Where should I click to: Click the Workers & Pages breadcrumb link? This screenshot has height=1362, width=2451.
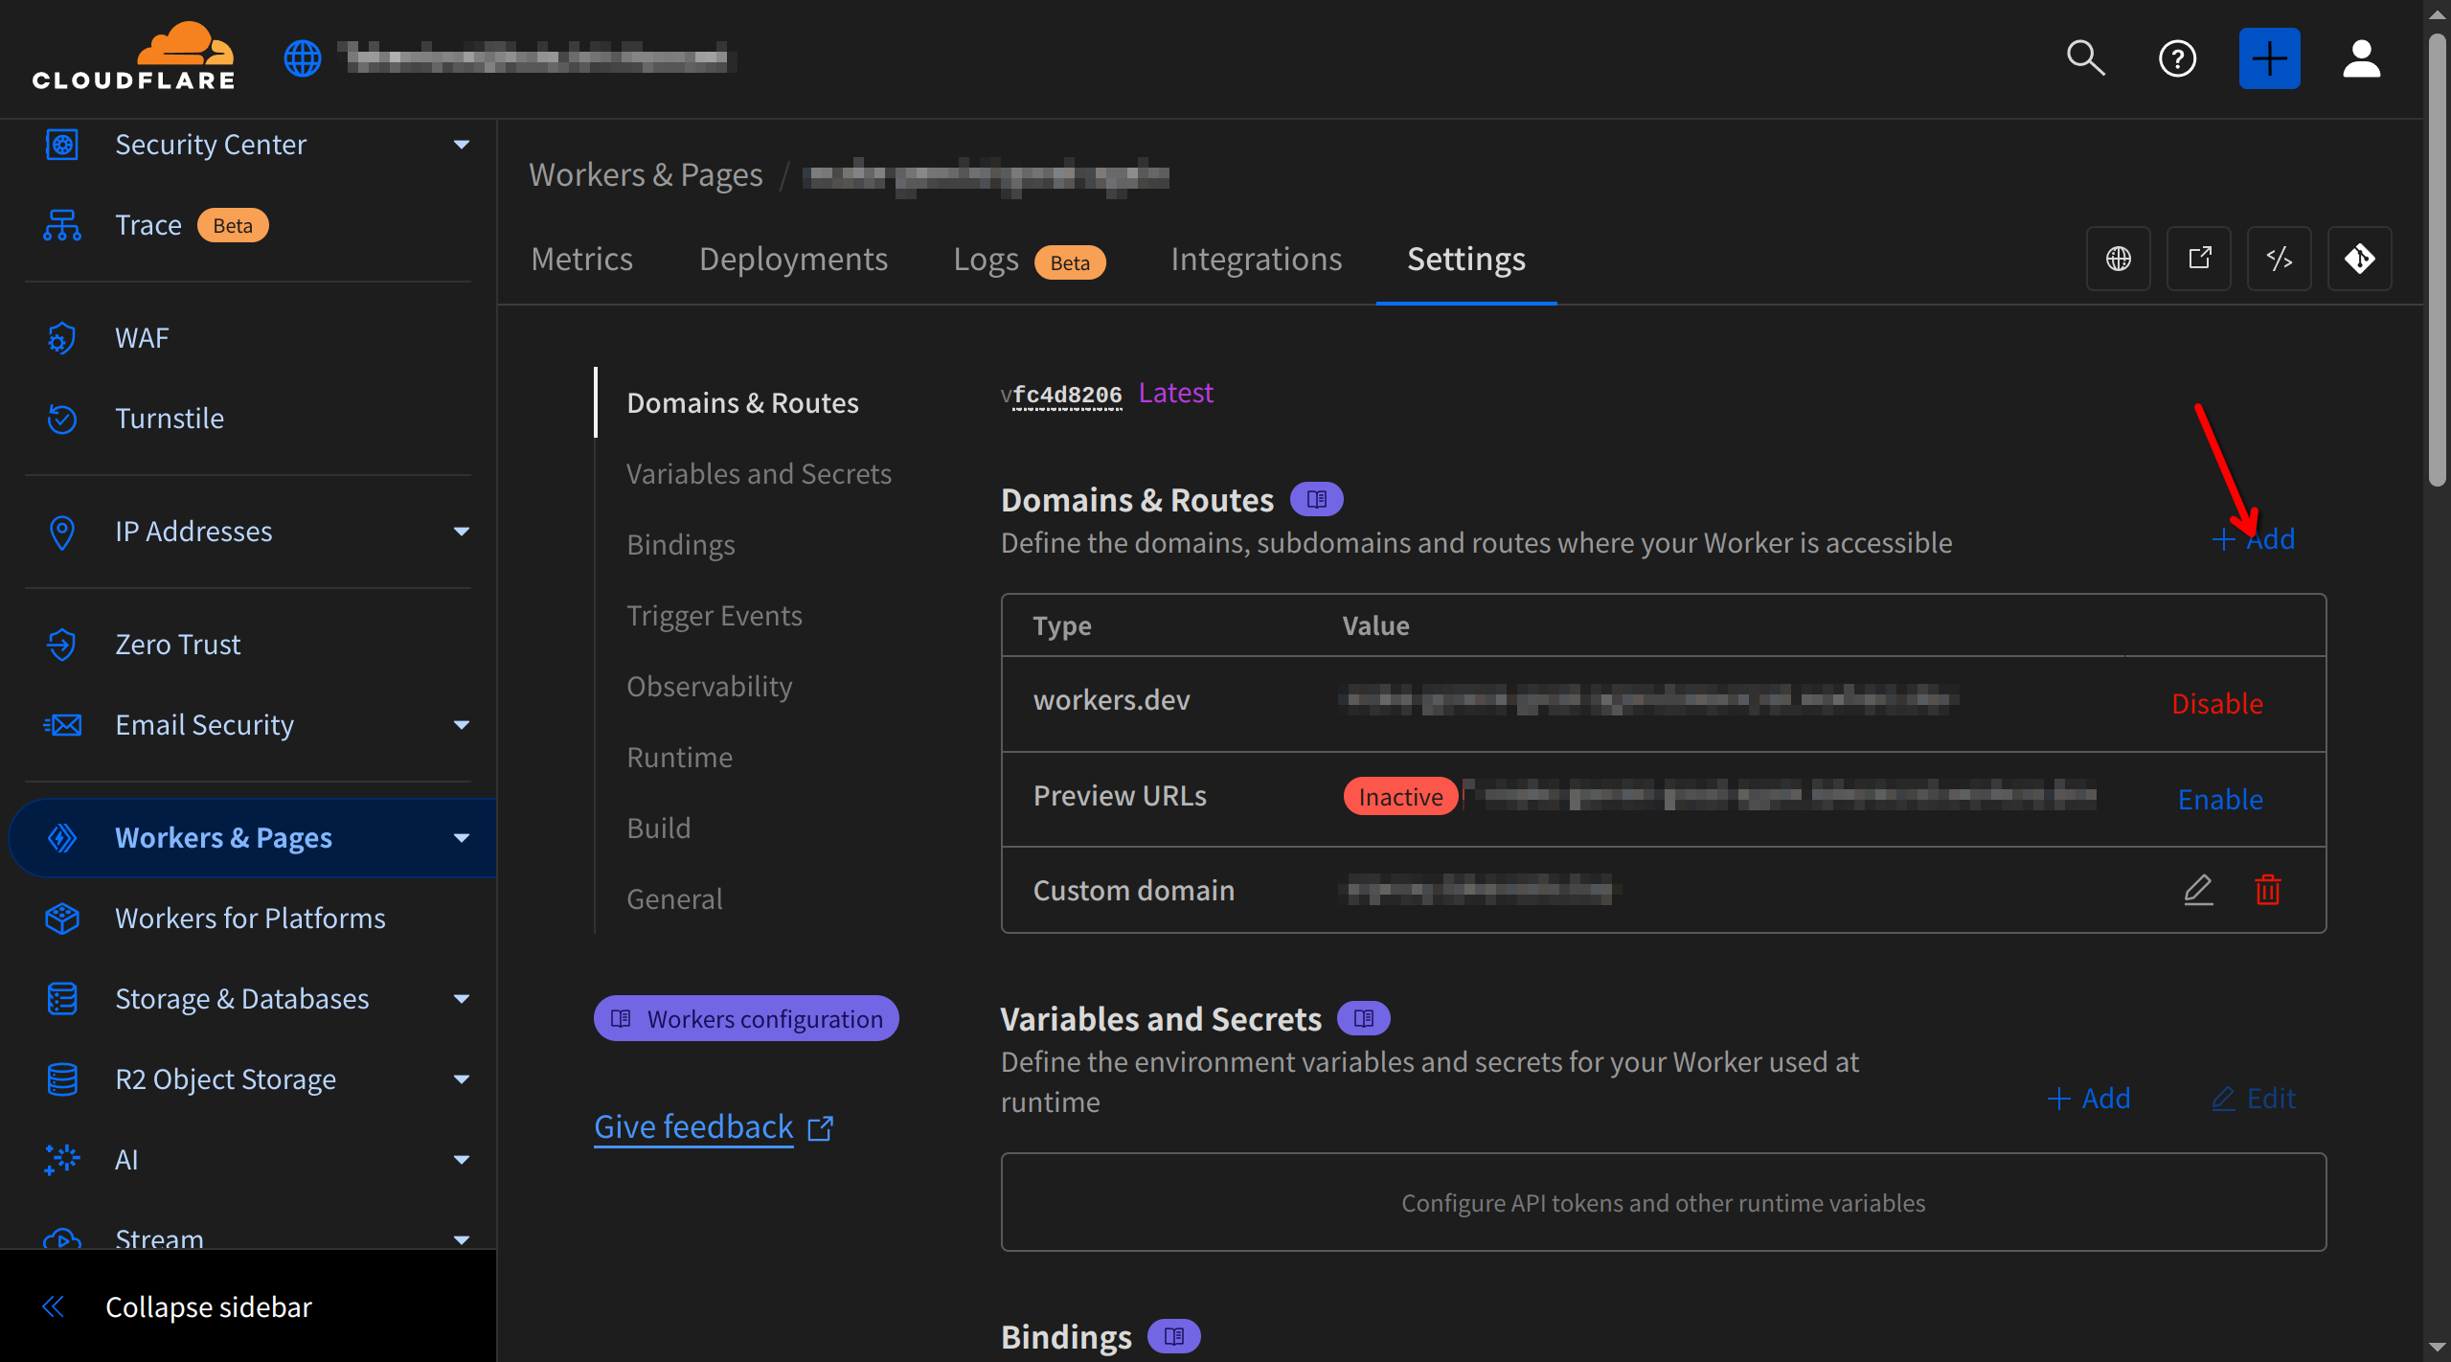(x=646, y=175)
